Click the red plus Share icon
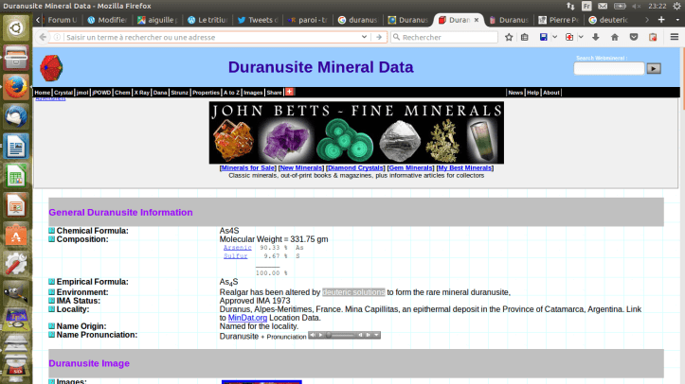Screen dimensions: 685x384 pyautogui.click(x=290, y=92)
